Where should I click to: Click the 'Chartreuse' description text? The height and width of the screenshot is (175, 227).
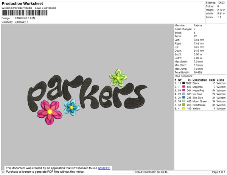pos(199,105)
